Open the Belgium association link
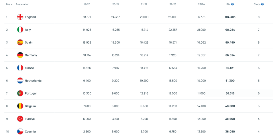The width and height of the screenshot is (275, 137). (x=30, y=106)
